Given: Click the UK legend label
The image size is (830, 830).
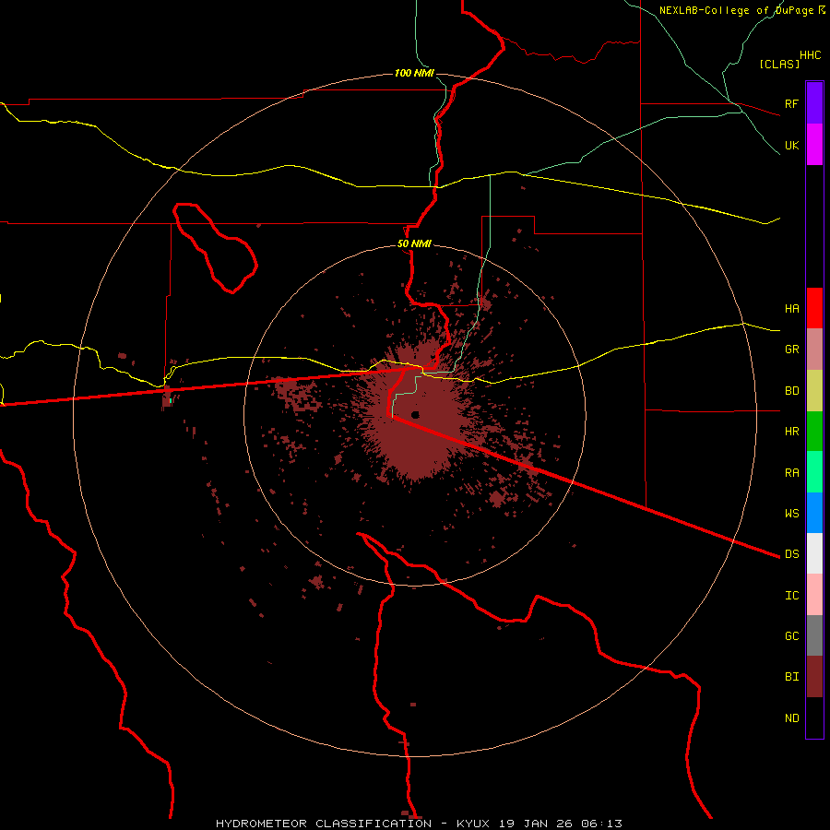Looking at the screenshot, I should pyautogui.click(x=791, y=145).
